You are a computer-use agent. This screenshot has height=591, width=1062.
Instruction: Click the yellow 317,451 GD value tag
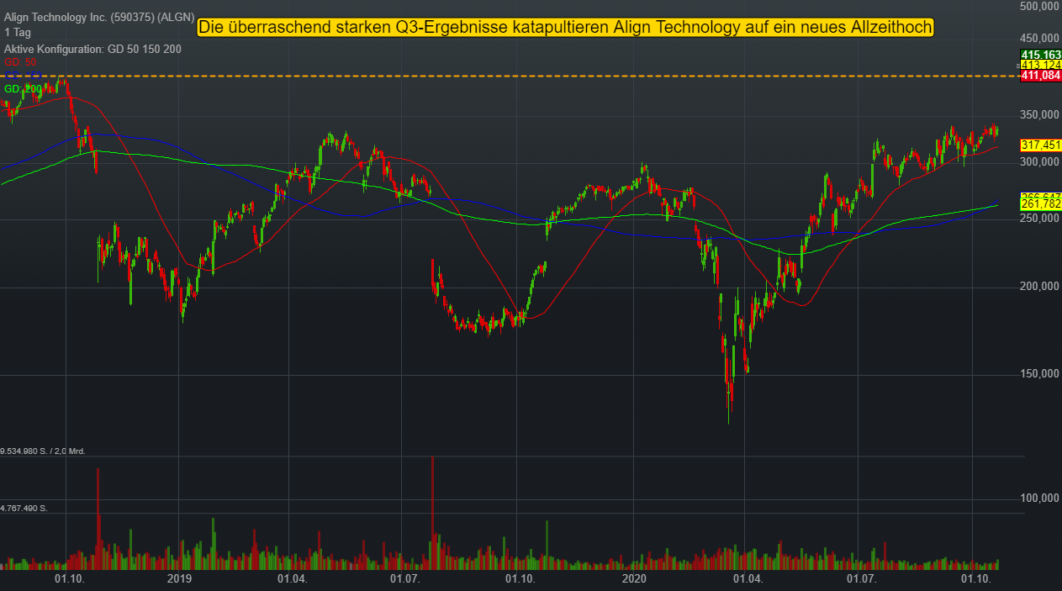(x=1040, y=145)
